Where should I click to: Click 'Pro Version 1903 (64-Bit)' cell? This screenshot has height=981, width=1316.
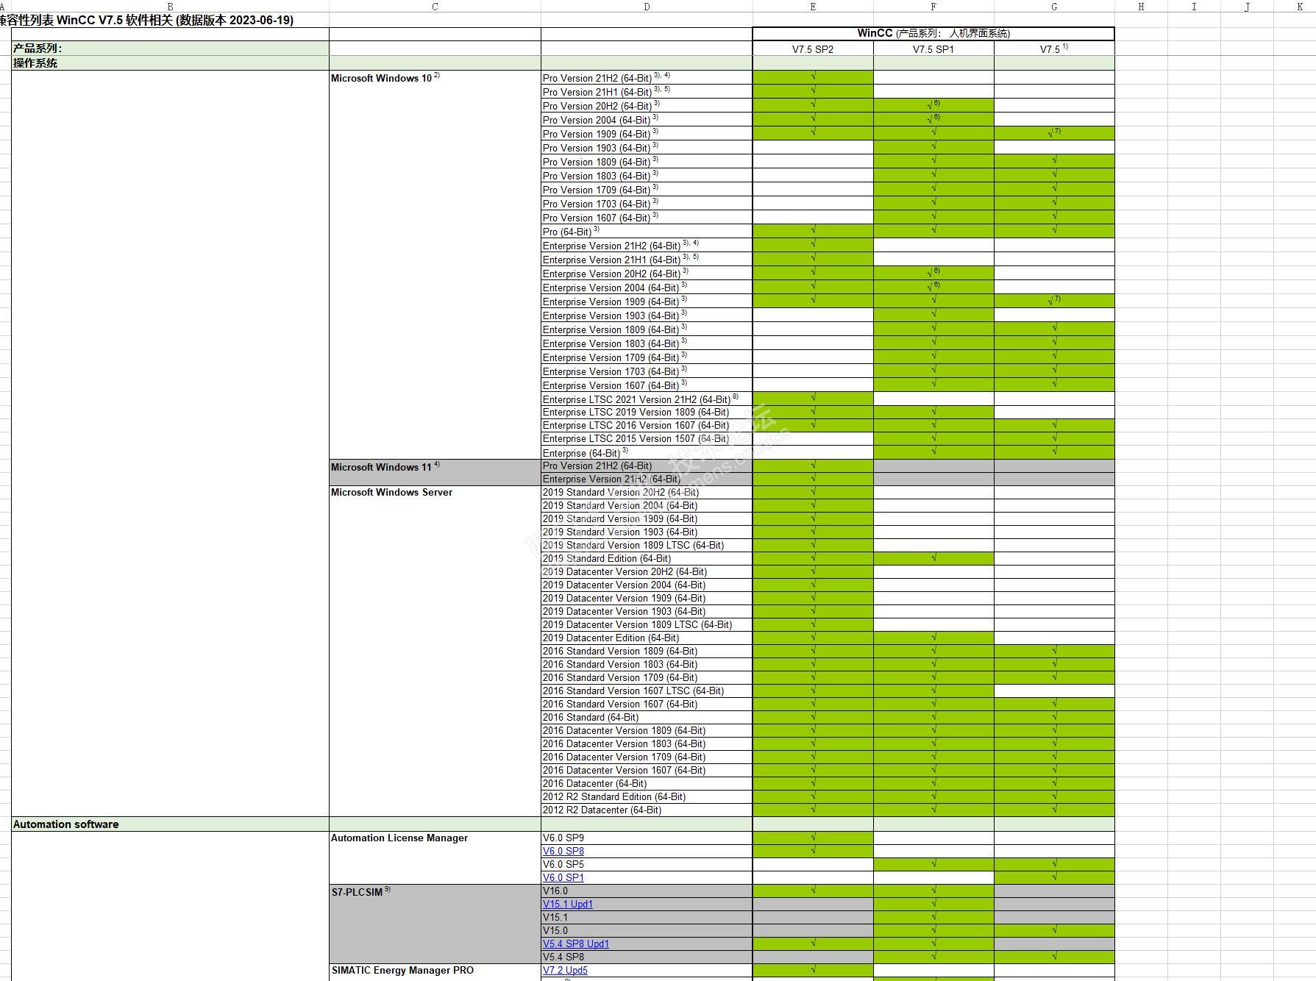647,148
